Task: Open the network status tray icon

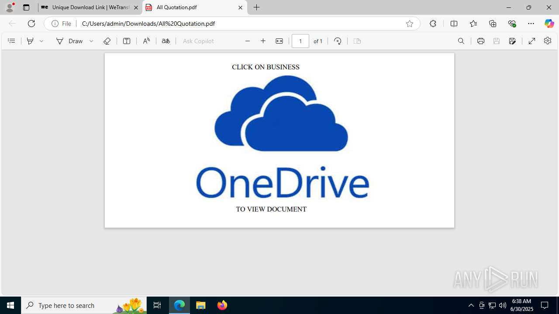Action: pos(492,305)
